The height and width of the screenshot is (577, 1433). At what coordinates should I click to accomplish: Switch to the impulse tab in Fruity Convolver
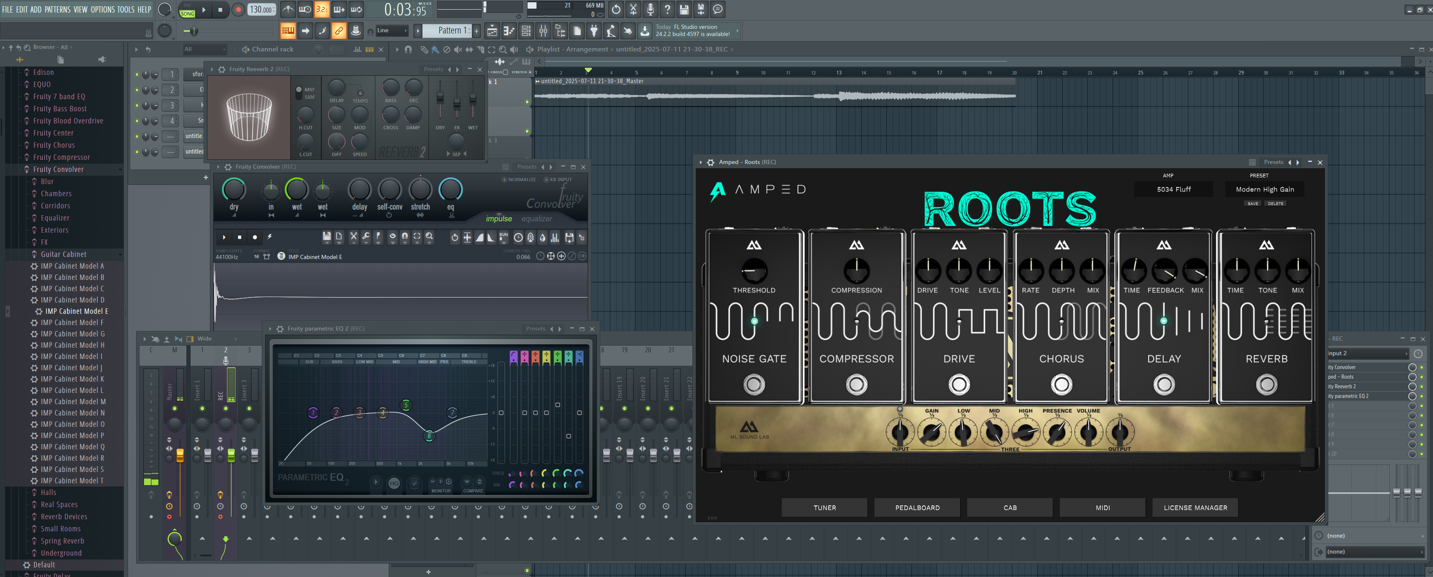(499, 219)
